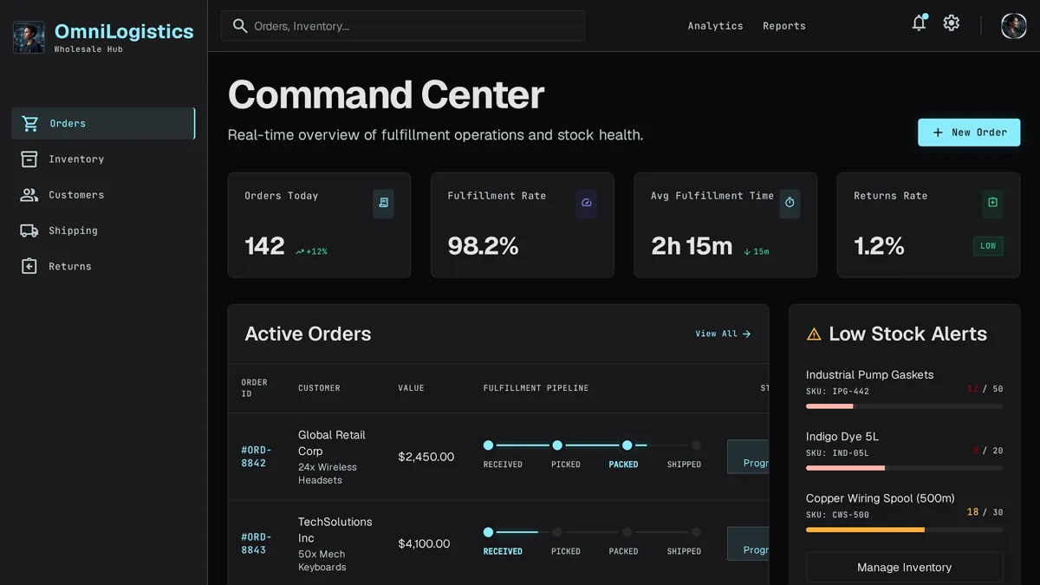The height and width of the screenshot is (585, 1040).
Task: Select Customers in the sidebar
Action: coord(103,195)
